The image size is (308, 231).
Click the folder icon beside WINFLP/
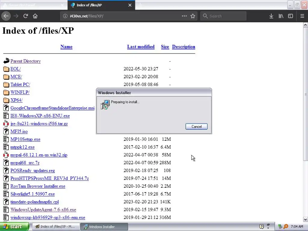coord(6,92)
